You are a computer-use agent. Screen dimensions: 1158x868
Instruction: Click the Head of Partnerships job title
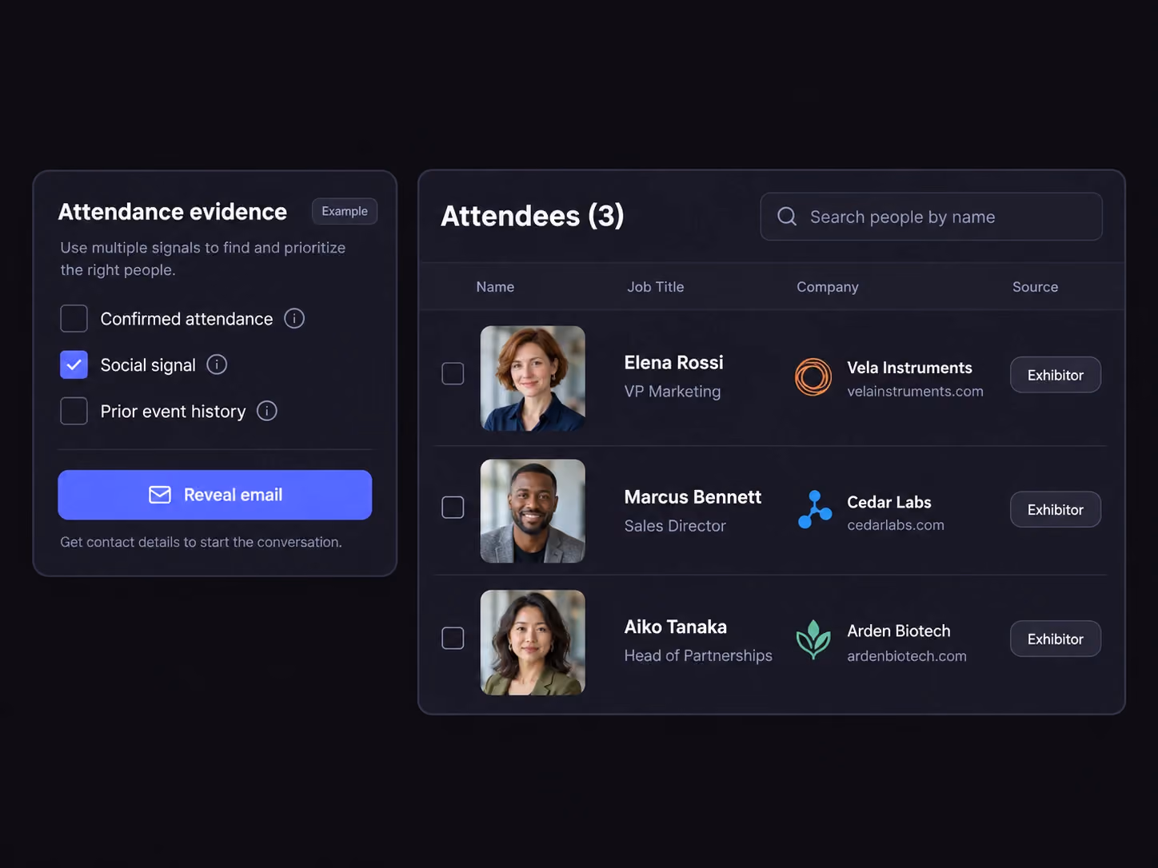coord(698,655)
